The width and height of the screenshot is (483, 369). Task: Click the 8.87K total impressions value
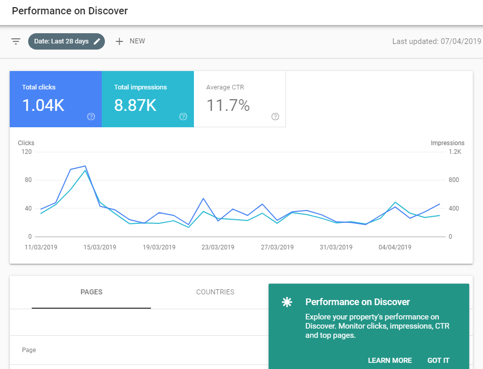click(x=135, y=105)
